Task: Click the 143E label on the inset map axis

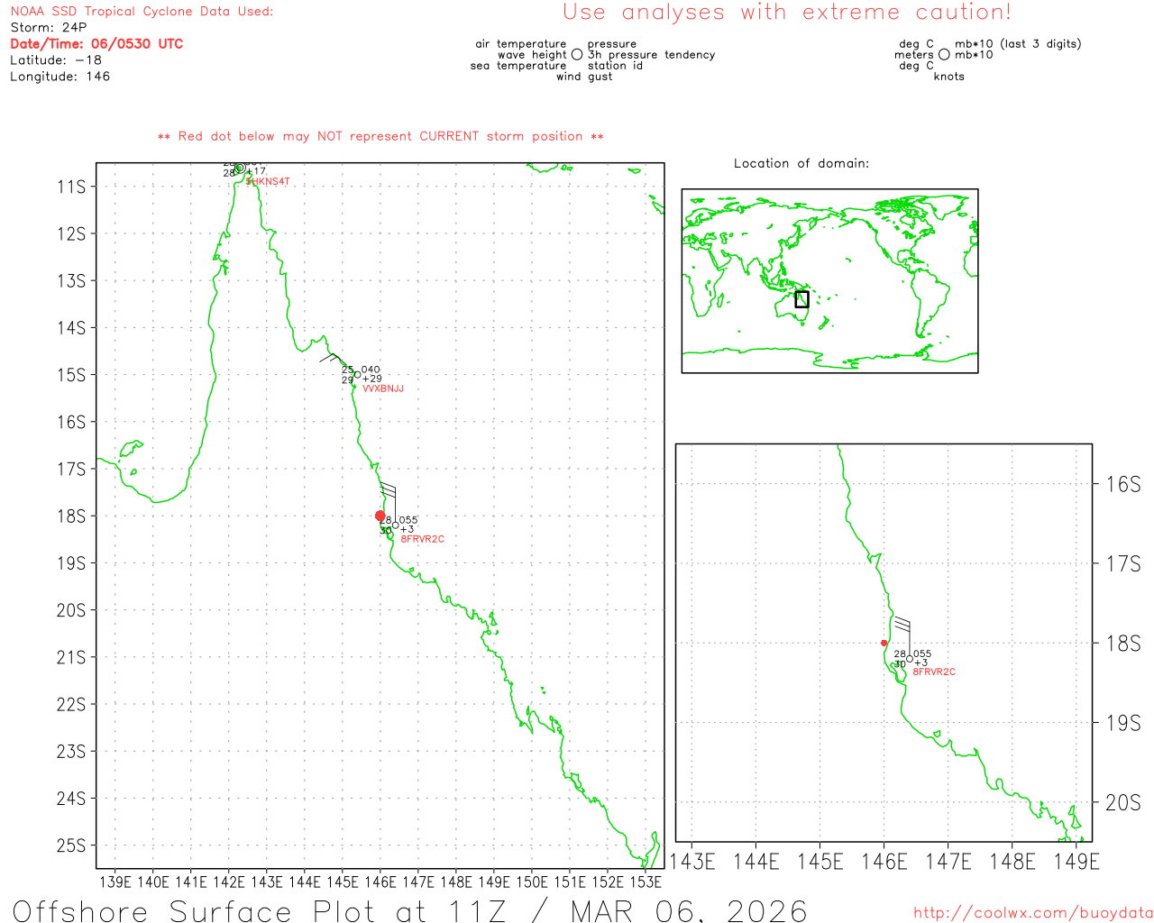Action: coord(692,862)
